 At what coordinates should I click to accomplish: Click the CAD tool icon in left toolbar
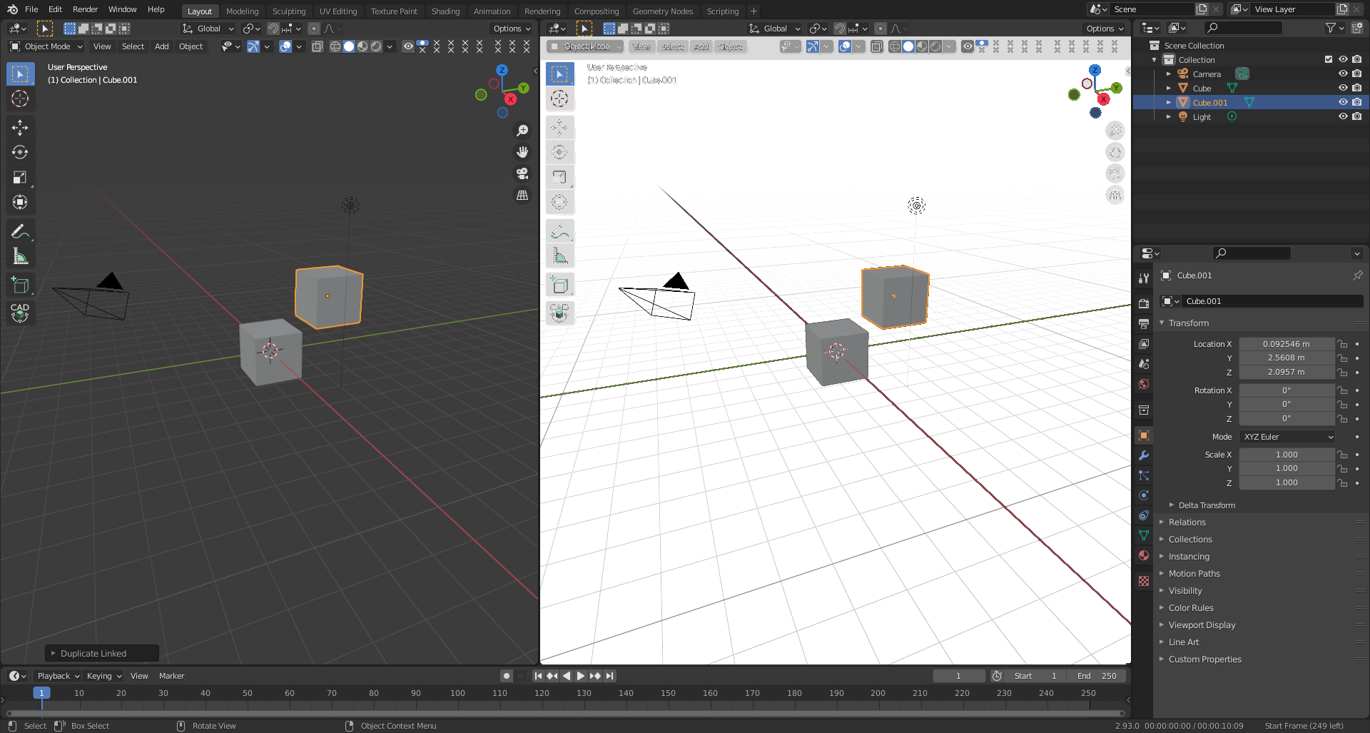(x=20, y=313)
